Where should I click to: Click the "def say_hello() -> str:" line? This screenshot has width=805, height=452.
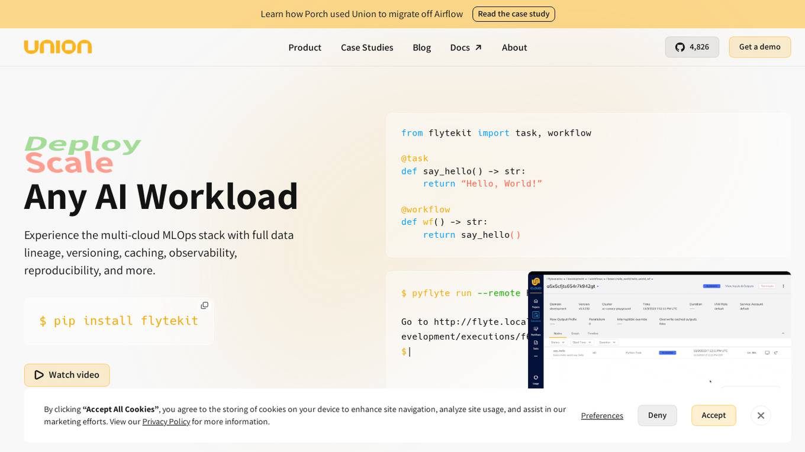tap(463, 171)
